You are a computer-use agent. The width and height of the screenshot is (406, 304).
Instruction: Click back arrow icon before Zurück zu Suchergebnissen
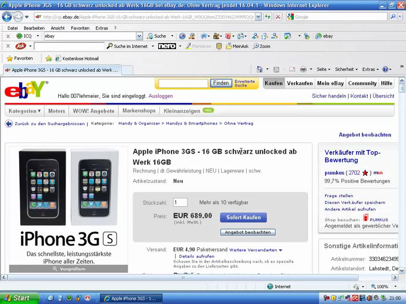pyautogui.click(x=8, y=124)
